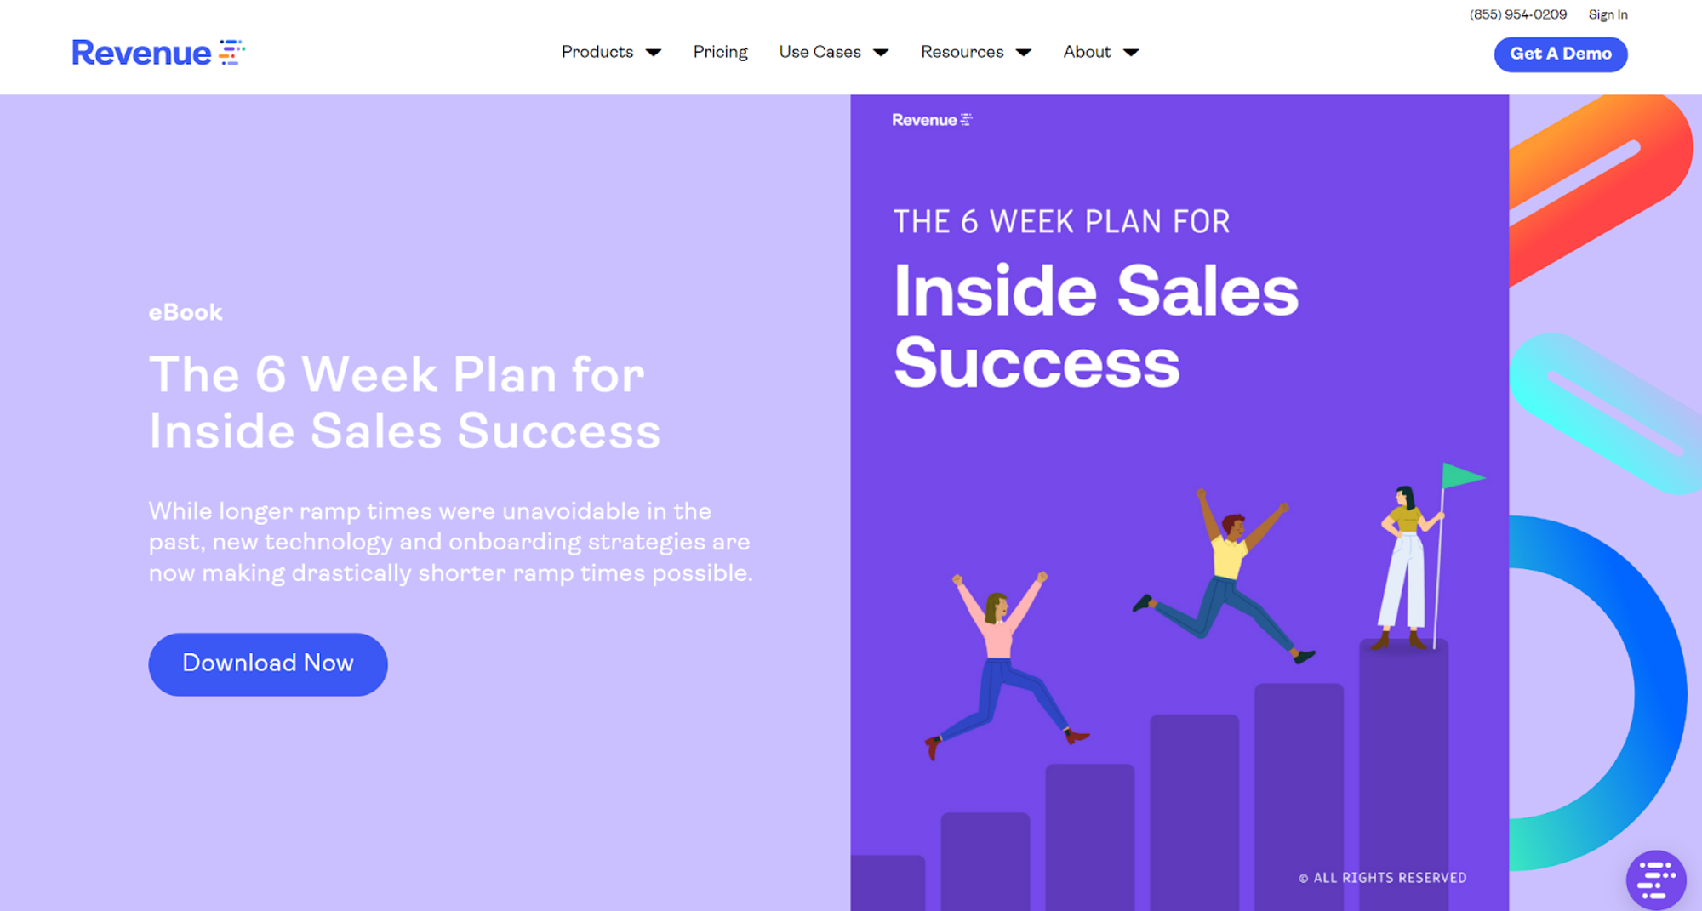The height and width of the screenshot is (911, 1702).
Task: Click the eBook label above the heading
Action: tap(186, 312)
